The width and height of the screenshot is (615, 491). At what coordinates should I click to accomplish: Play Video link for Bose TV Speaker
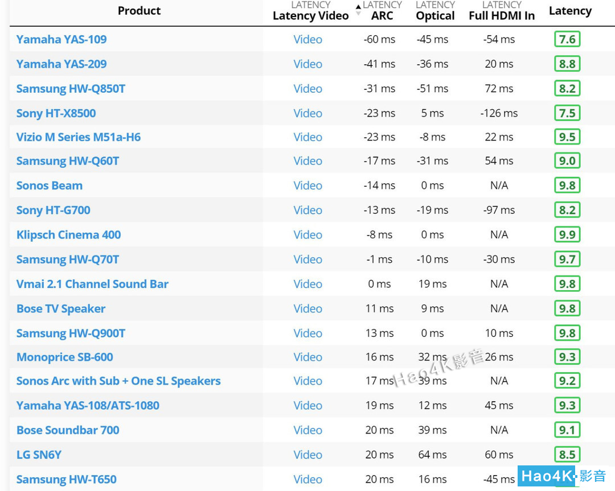point(308,309)
